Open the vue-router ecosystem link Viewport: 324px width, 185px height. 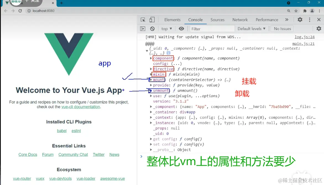point(22,179)
